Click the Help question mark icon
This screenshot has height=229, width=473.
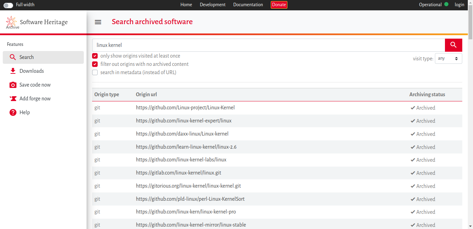pos(13,112)
